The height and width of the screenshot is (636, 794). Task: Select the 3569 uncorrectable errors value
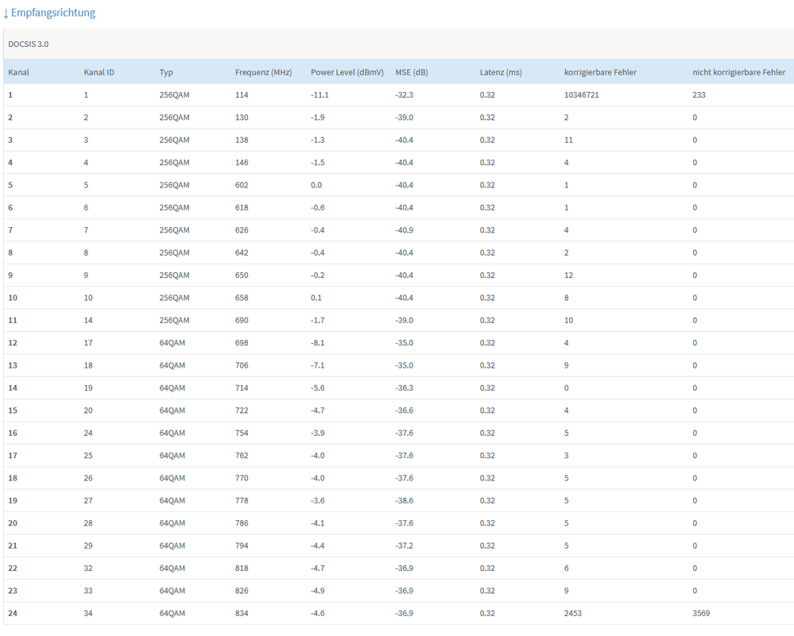point(701,613)
